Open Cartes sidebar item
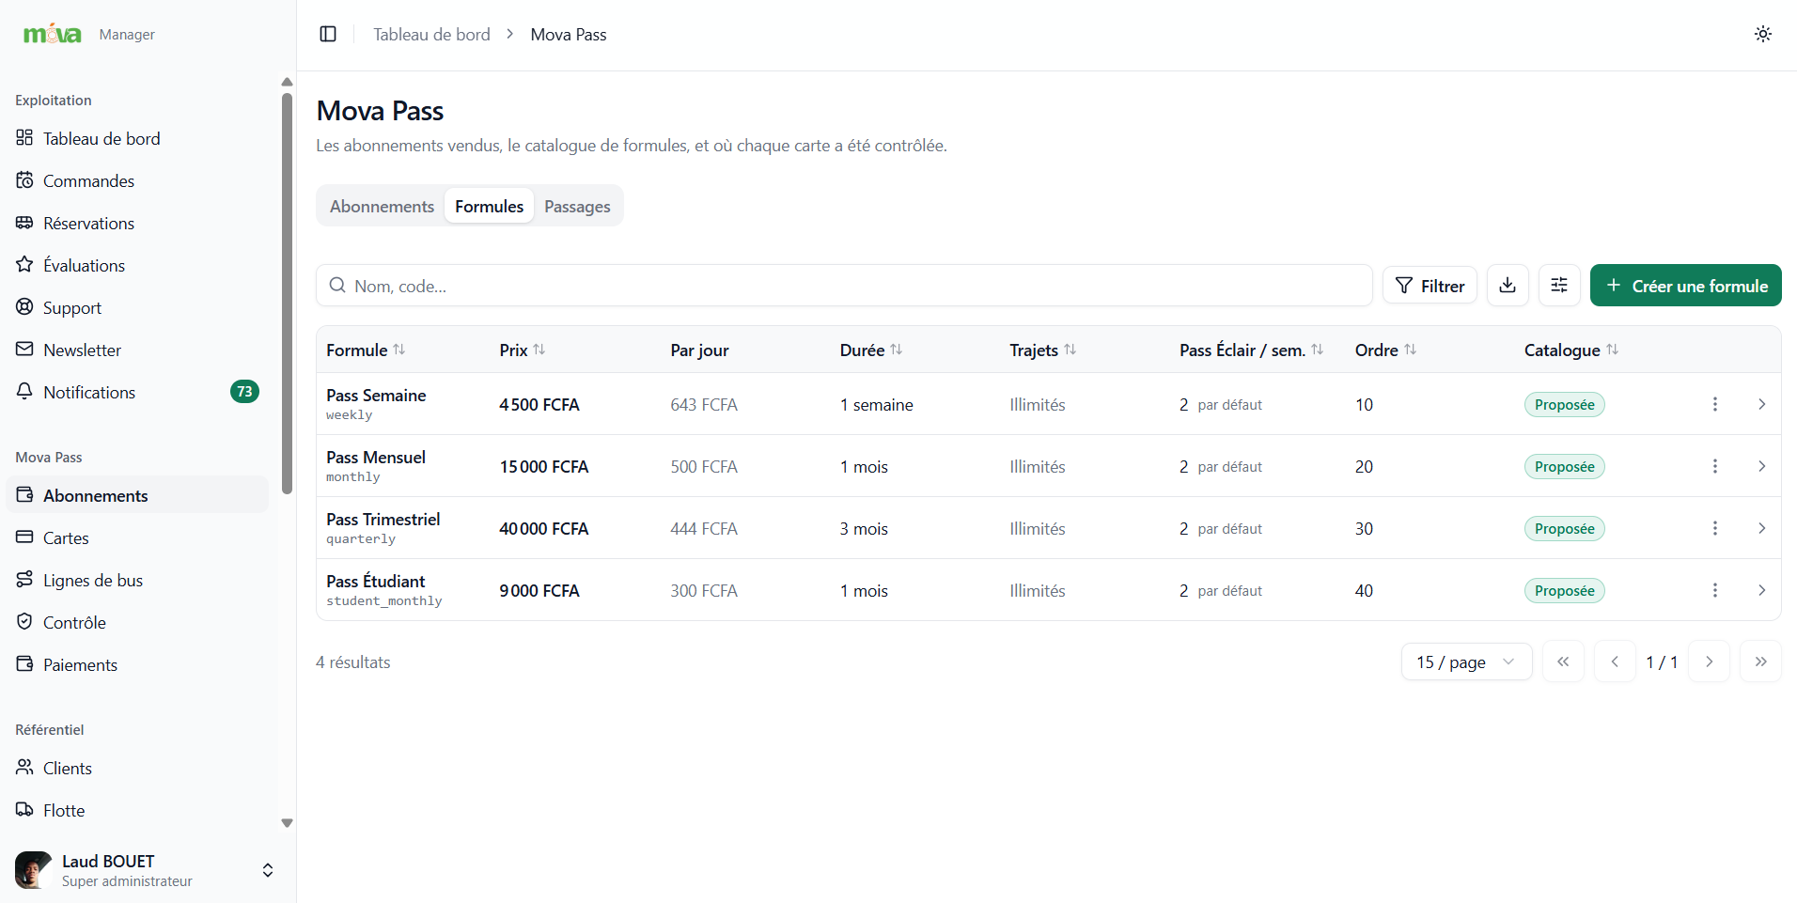1797x903 pixels. pyautogui.click(x=137, y=537)
